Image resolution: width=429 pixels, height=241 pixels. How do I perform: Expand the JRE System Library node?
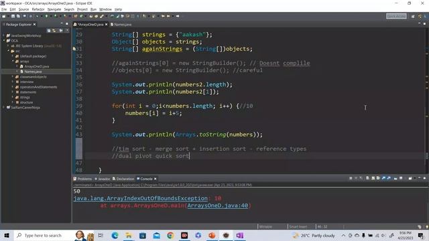click(x=8, y=46)
